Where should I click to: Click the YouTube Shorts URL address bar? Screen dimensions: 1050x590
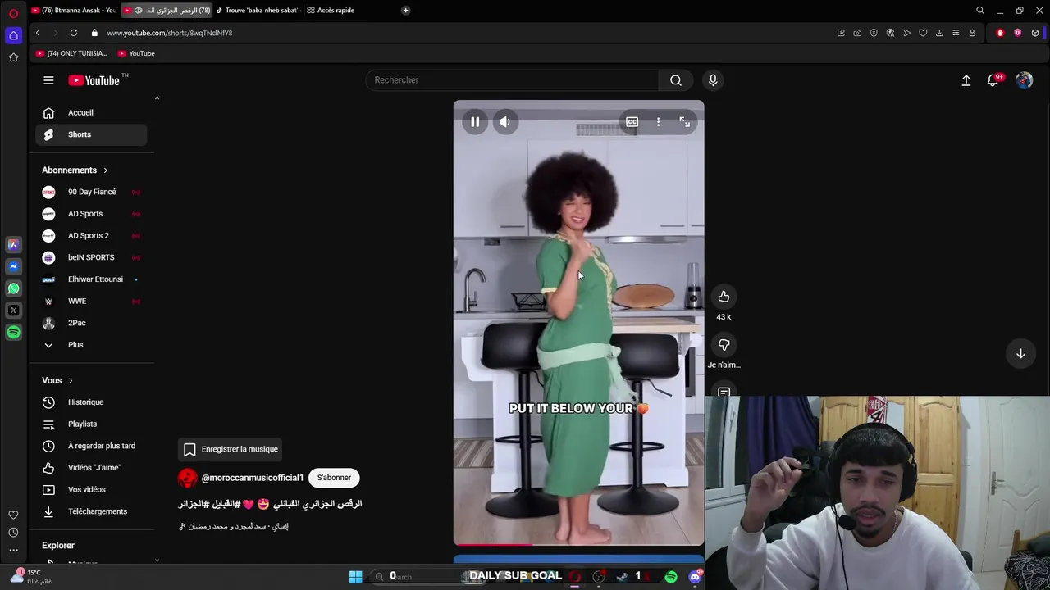tap(169, 33)
